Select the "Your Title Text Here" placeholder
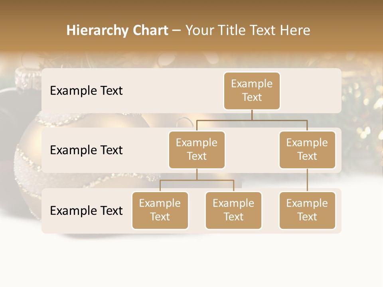Viewport: 383px width, 287px height. (x=248, y=30)
